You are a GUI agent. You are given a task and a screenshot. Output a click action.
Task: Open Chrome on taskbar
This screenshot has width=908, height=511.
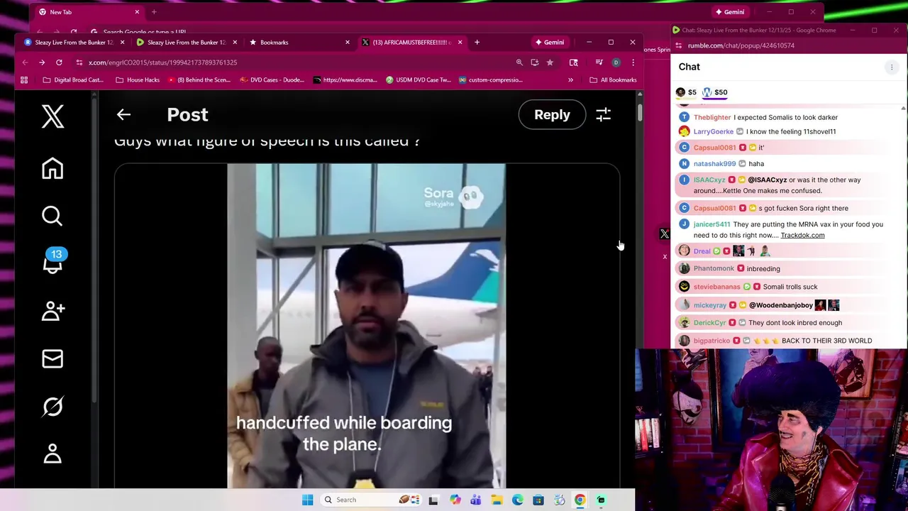(580, 500)
